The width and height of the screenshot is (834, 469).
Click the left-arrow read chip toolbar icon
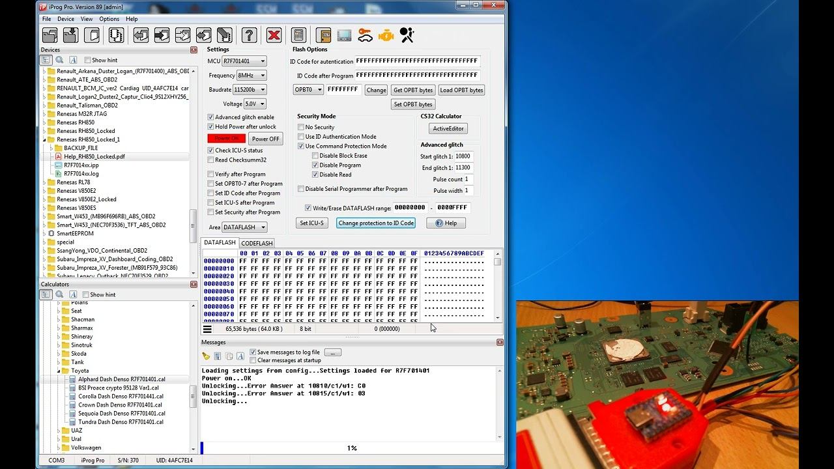[141, 35]
